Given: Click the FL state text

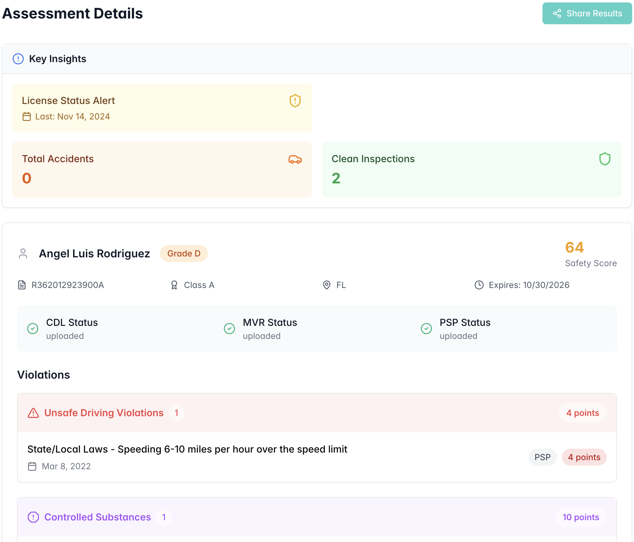Looking at the screenshot, I should [341, 285].
